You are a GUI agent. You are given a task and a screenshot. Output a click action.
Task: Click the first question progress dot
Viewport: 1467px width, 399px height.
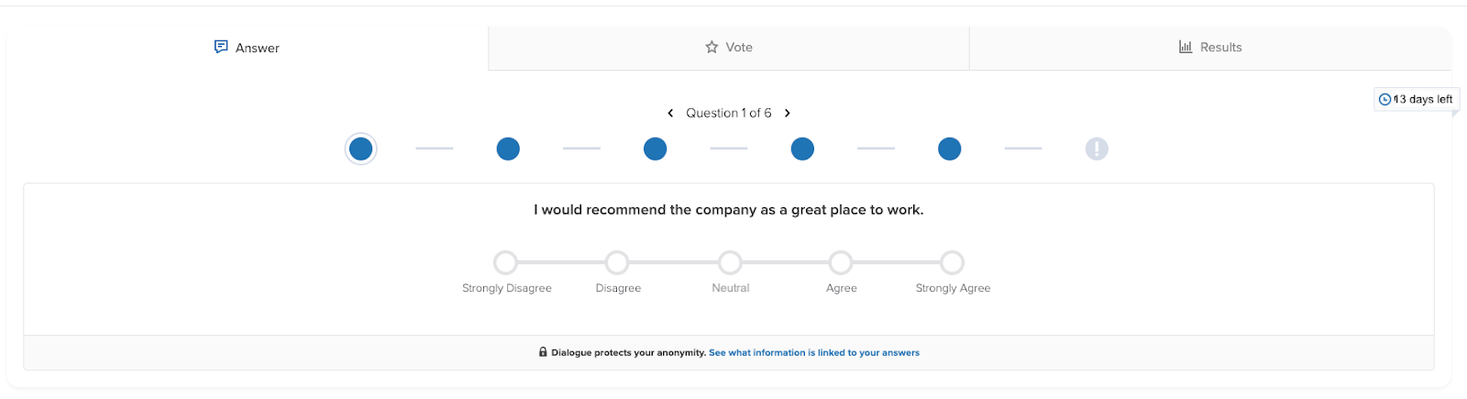click(x=361, y=149)
